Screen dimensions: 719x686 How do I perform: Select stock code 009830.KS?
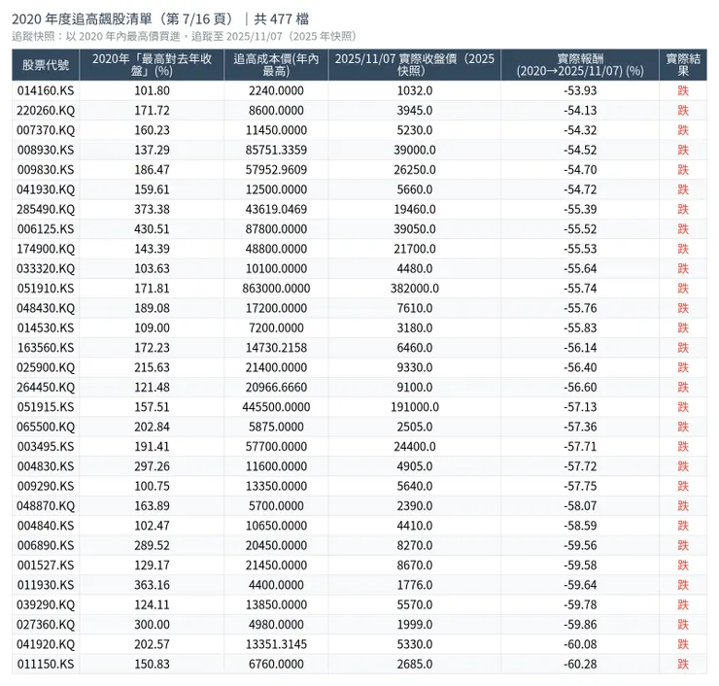(46, 169)
